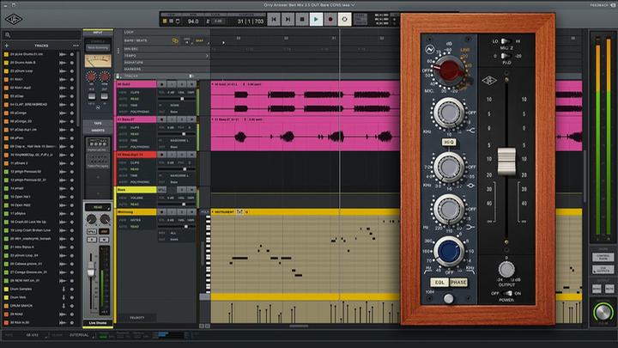Click the Neve Summing button in console section
Viewport: 618px width, 348px height.
(x=98, y=48)
